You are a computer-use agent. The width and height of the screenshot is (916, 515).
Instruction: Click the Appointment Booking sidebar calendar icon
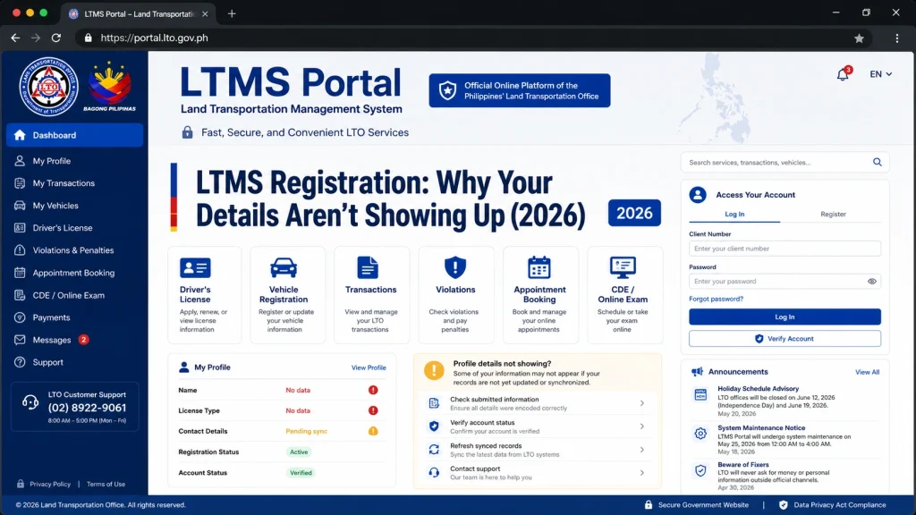tap(20, 273)
